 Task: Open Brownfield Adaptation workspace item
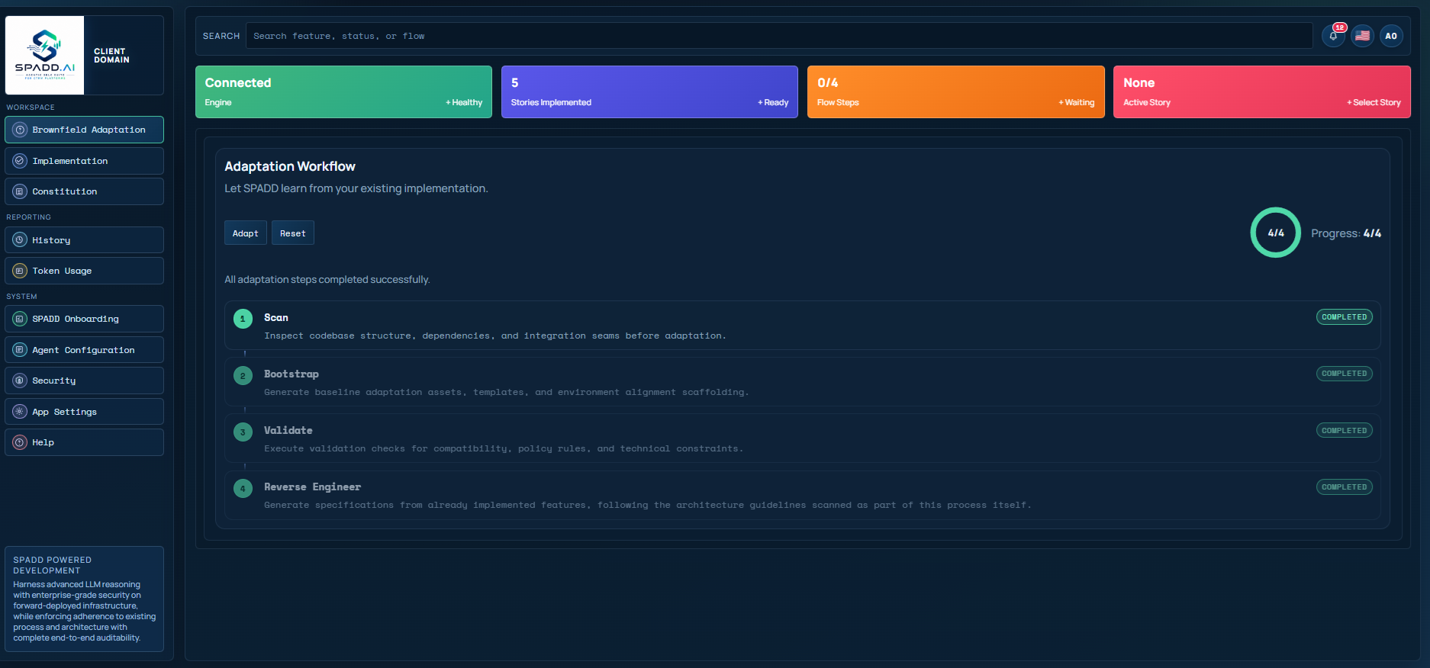coord(84,130)
